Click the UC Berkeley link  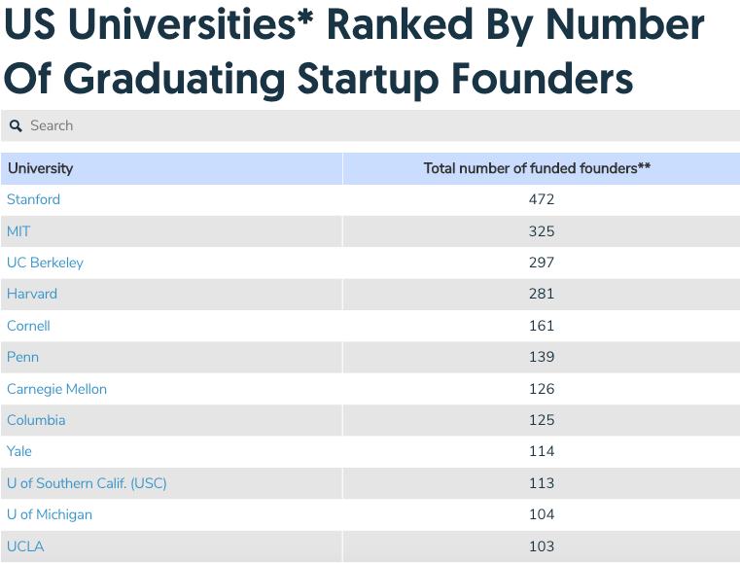point(45,263)
